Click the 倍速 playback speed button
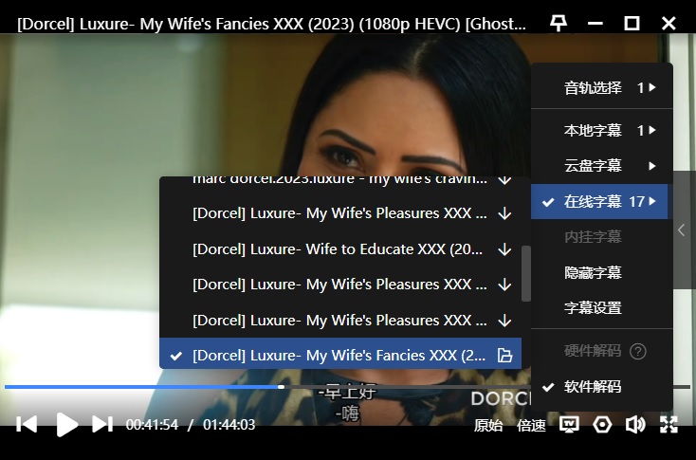Screen dimensions: 696x460 point(531,425)
